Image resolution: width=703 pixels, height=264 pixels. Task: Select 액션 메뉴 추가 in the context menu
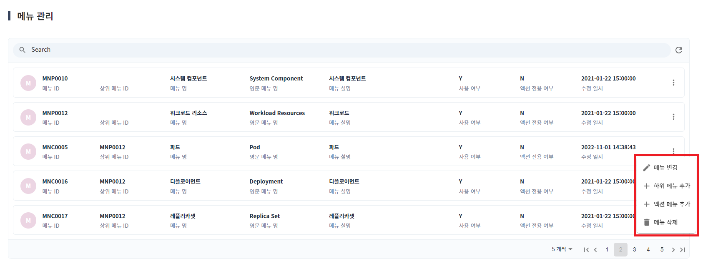point(666,204)
